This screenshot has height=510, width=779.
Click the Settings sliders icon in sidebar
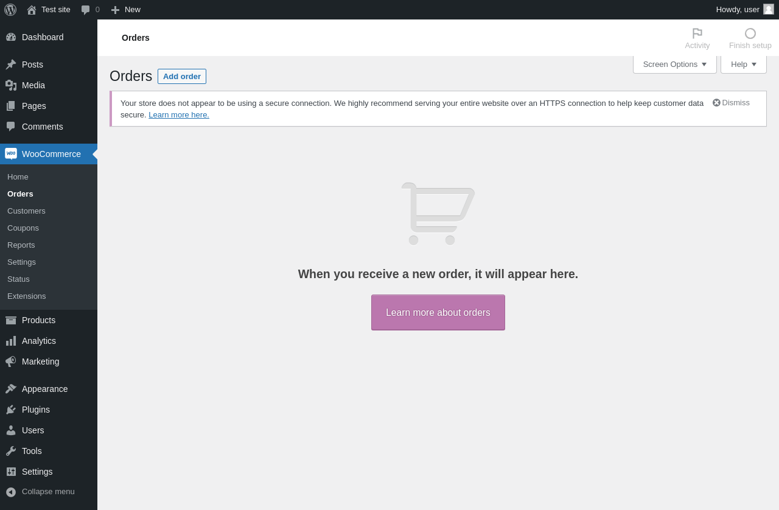pyautogui.click(x=11, y=472)
